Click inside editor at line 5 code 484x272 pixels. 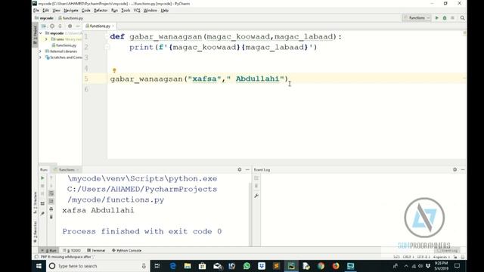click(199, 79)
